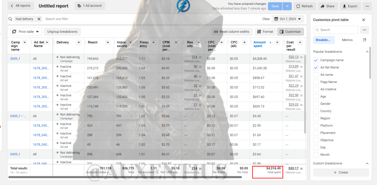The image size is (377, 185).
Task: Click the 749,843 reach cell
Action: [x=99, y=59]
